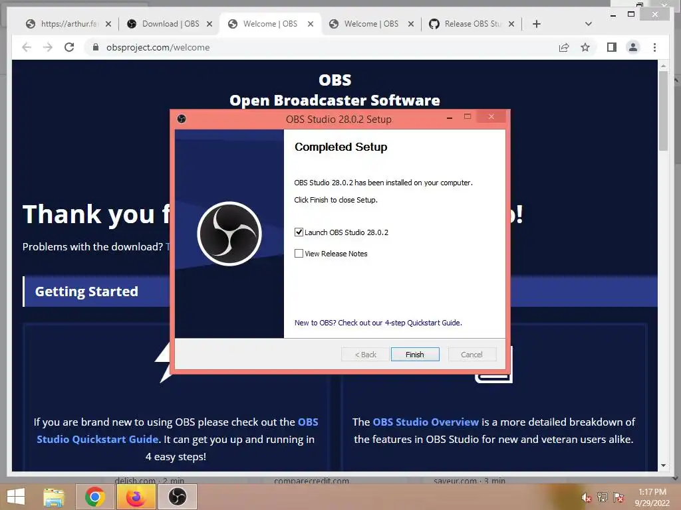Viewport: 681px width, 510px height.
Task: Click the page vertical scrollbar thumb
Action: click(x=663, y=111)
